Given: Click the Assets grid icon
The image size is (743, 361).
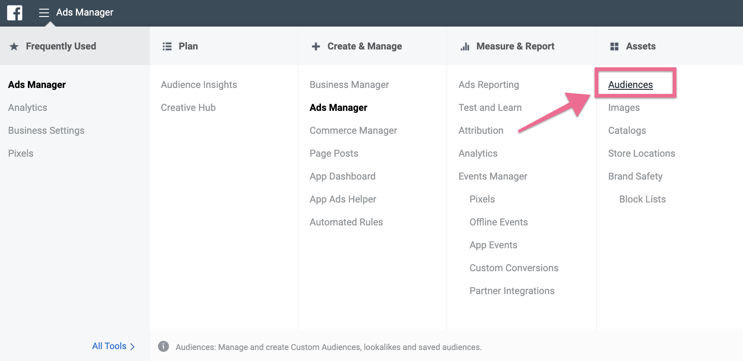Looking at the screenshot, I should (x=614, y=46).
